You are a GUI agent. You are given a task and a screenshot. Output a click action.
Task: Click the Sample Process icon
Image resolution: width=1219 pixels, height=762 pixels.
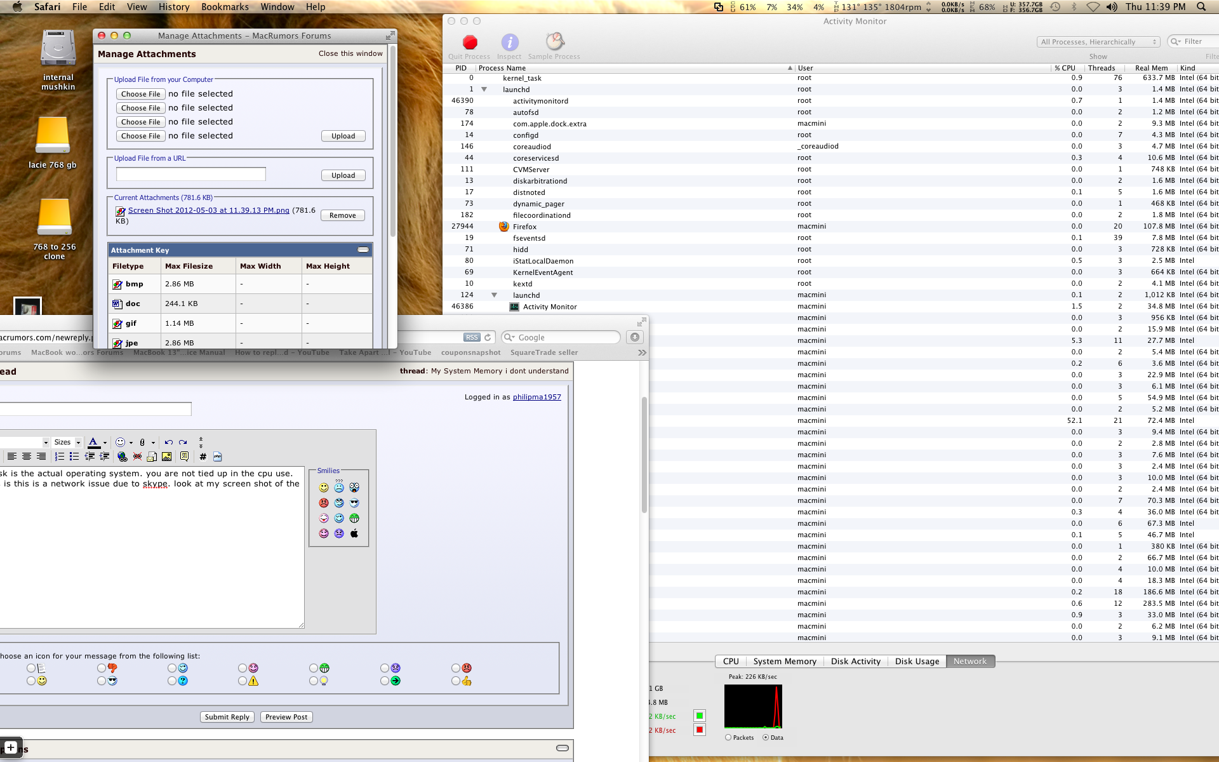pyautogui.click(x=555, y=42)
